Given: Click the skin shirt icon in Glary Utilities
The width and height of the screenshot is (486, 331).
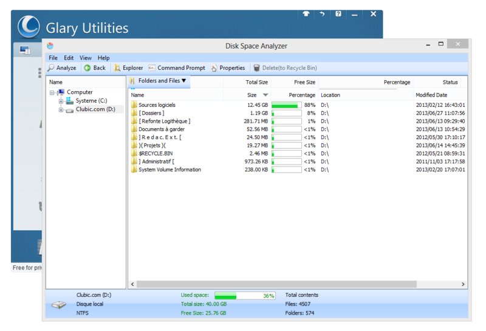Looking at the screenshot, I should coord(306,13).
